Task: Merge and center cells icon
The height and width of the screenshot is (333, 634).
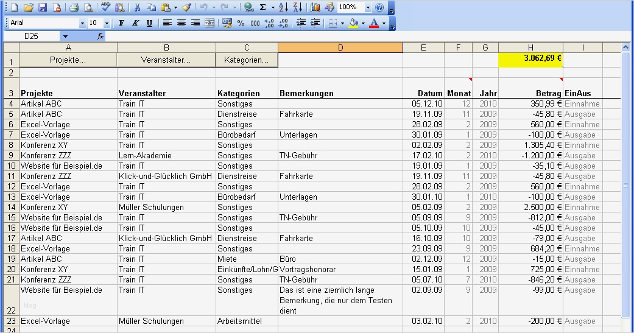Action: [x=210, y=23]
